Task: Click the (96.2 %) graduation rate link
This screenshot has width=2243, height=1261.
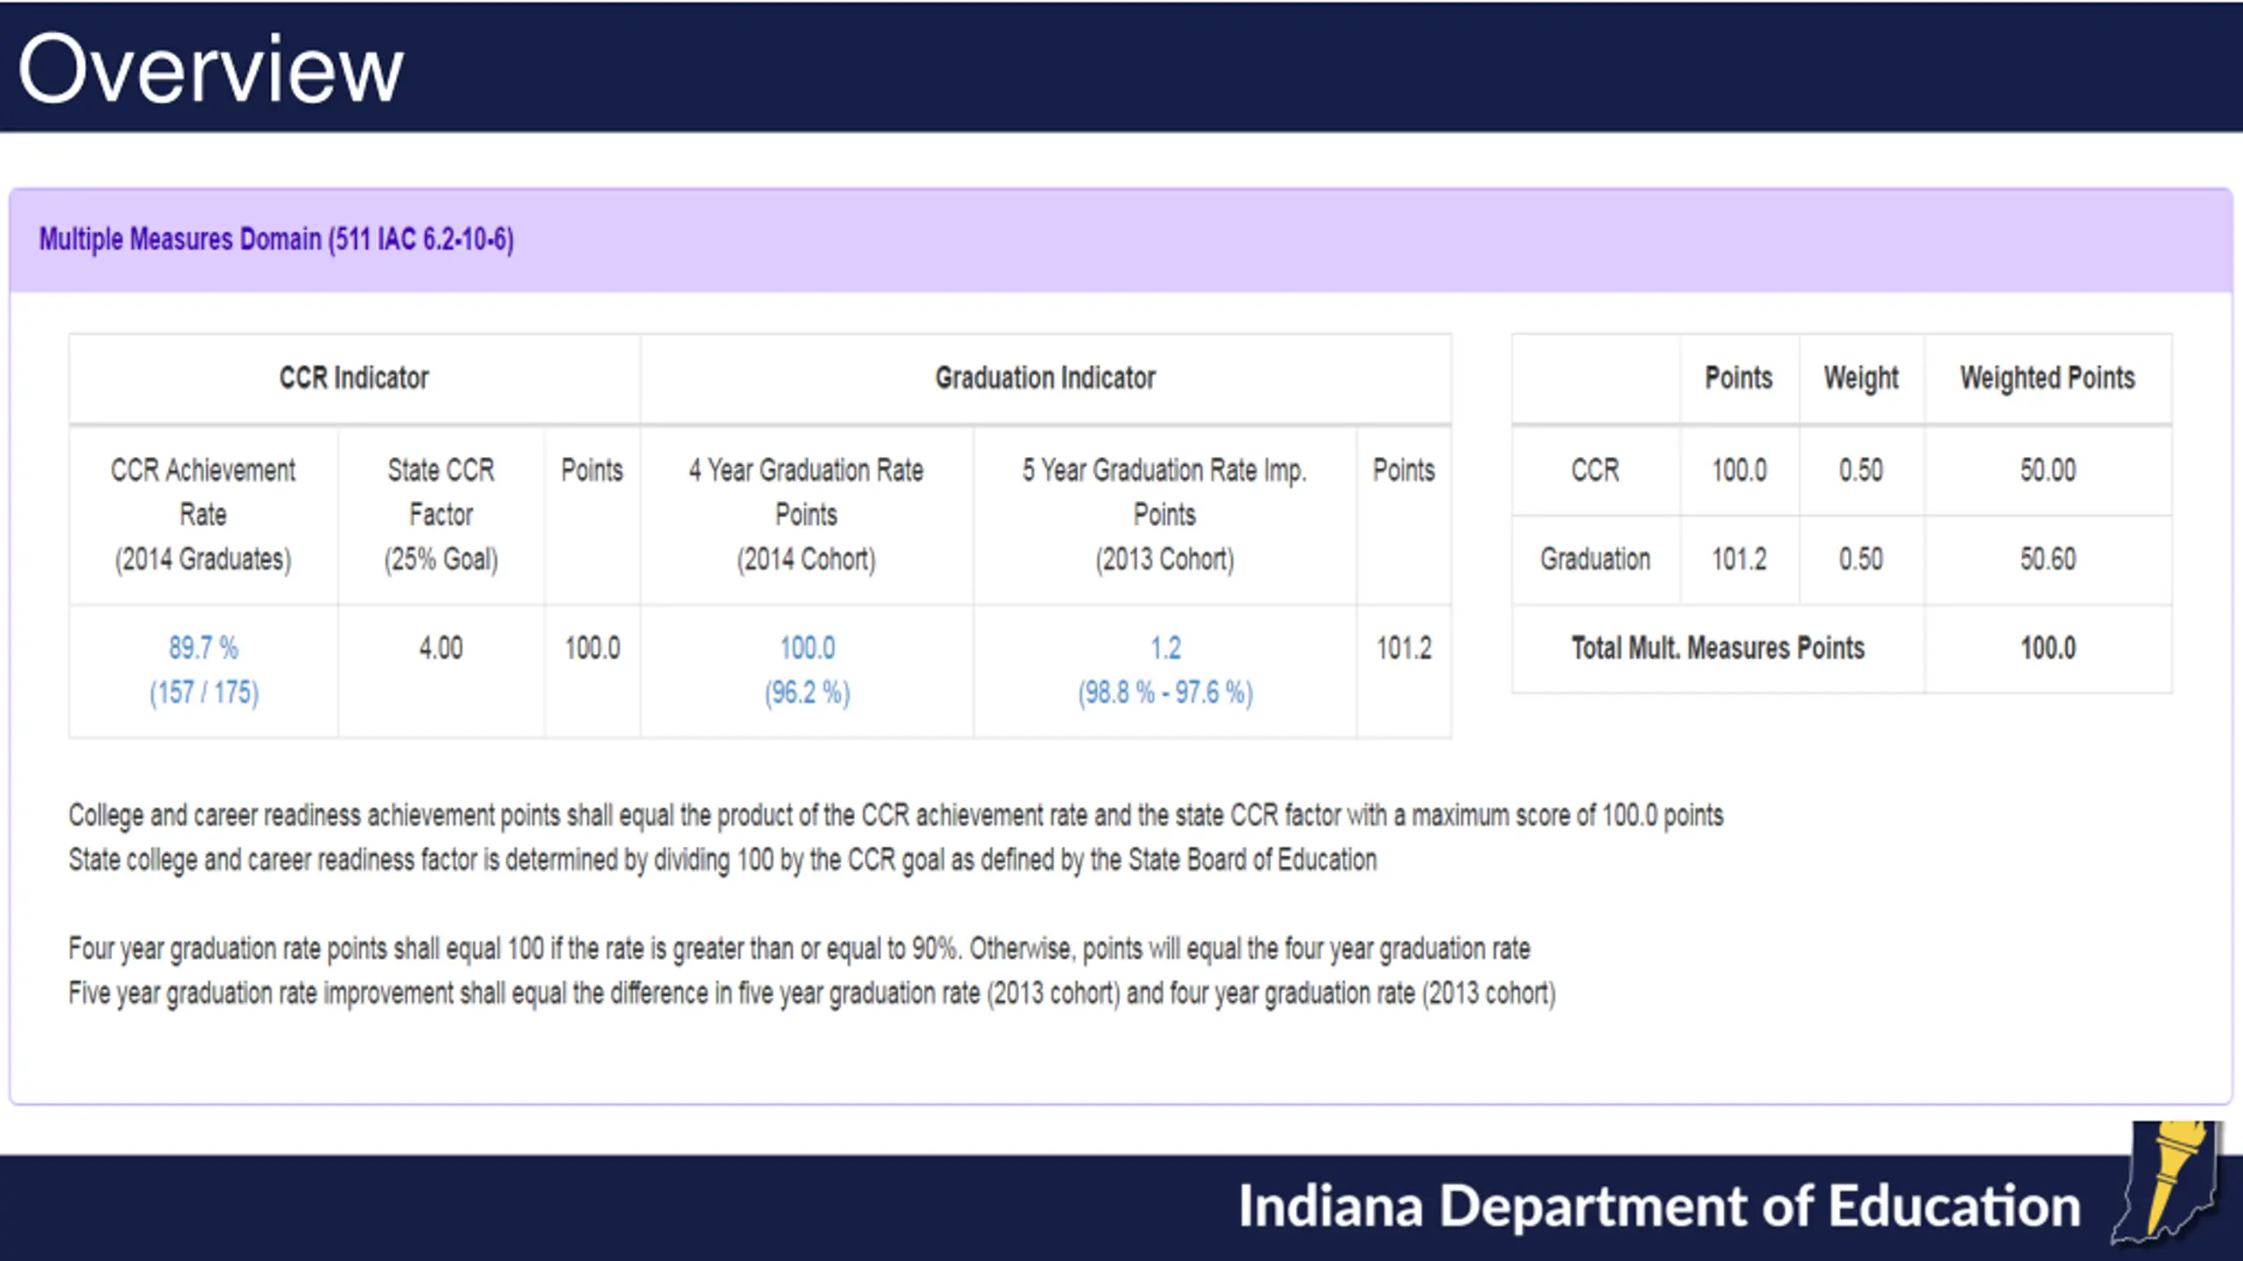Action: point(807,693)
